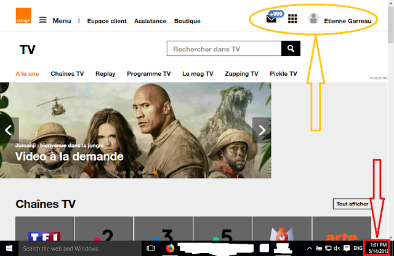Show hidden system tray icons
The height and width of the screenshot is (256, 394).
pyautogui.click(x=310, y=249)
